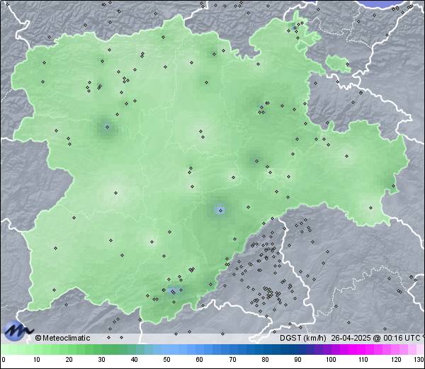Click scale value 0
This screenshot has width=425, height=369.
coord(4,360)
